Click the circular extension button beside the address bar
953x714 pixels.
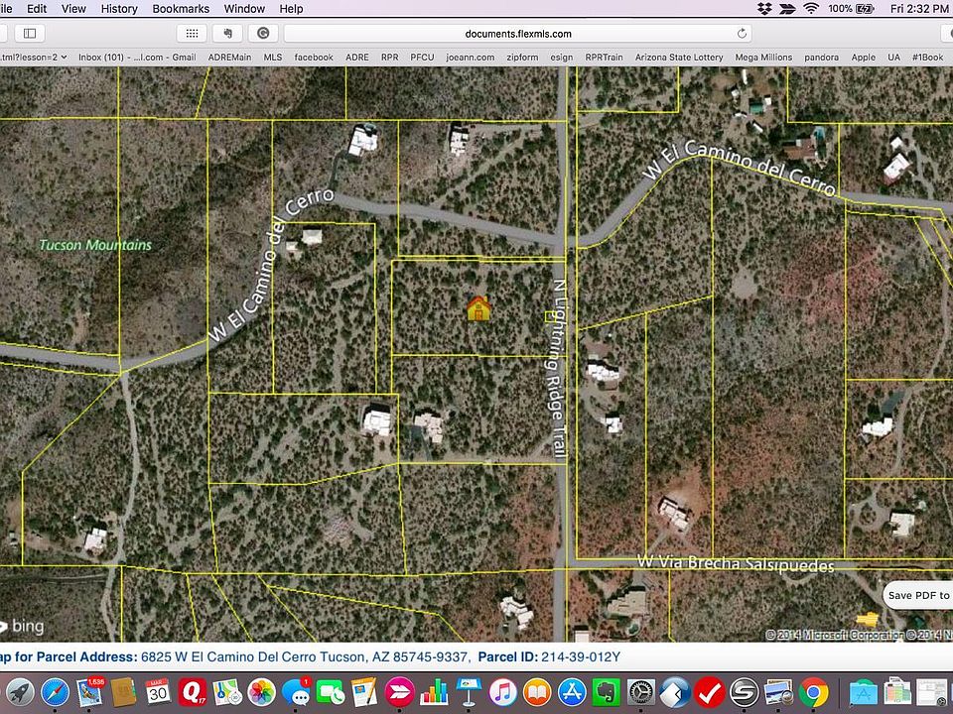[263, 34]
